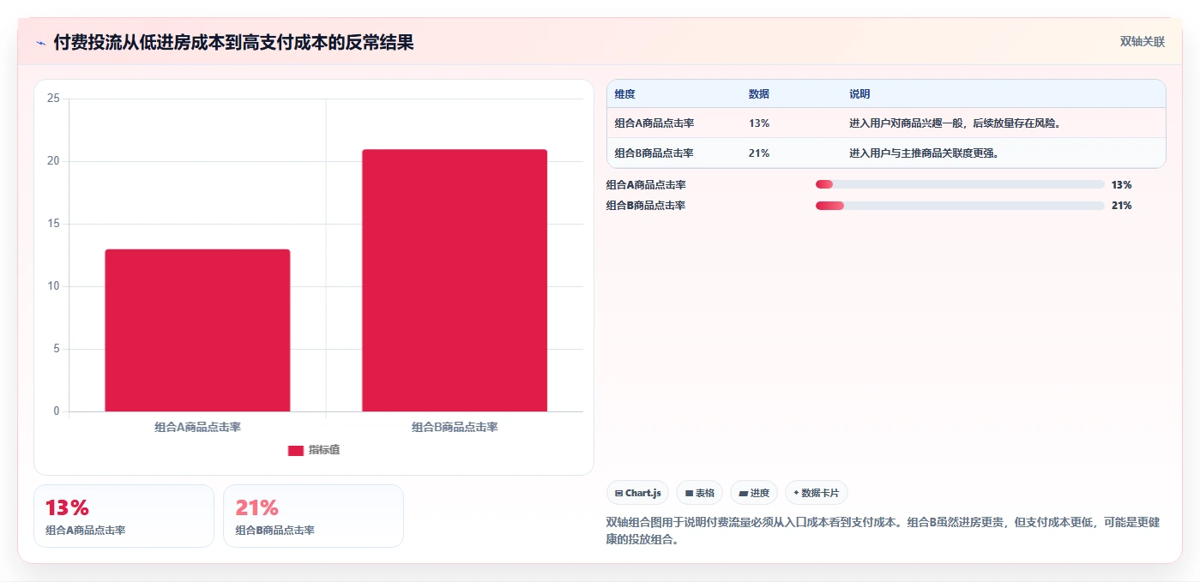
Task: Click the 21% table cell
Action: 759,153
